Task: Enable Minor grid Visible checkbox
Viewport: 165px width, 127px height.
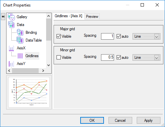Action: click(58, 57)
